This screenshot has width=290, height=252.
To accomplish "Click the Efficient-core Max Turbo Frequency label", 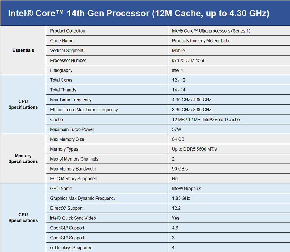I will pyautogui.click(x=84, y=110).
